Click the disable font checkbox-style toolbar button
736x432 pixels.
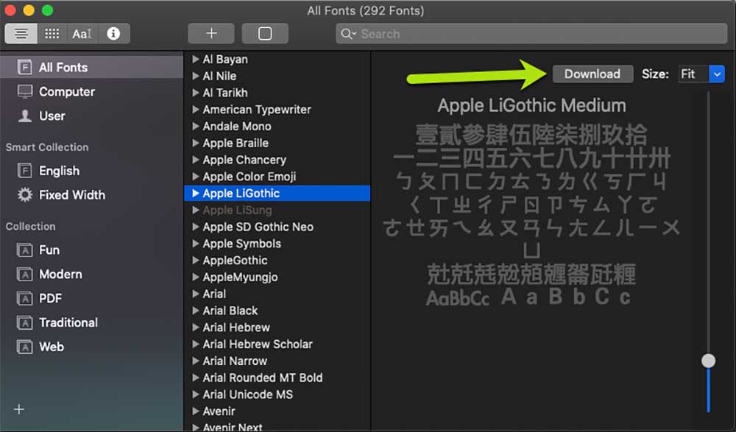265,34
